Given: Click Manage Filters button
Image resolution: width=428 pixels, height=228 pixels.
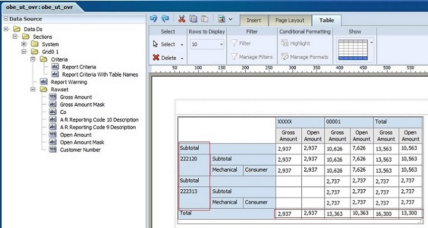Looking at the screenshot, I should coord(252,57).
